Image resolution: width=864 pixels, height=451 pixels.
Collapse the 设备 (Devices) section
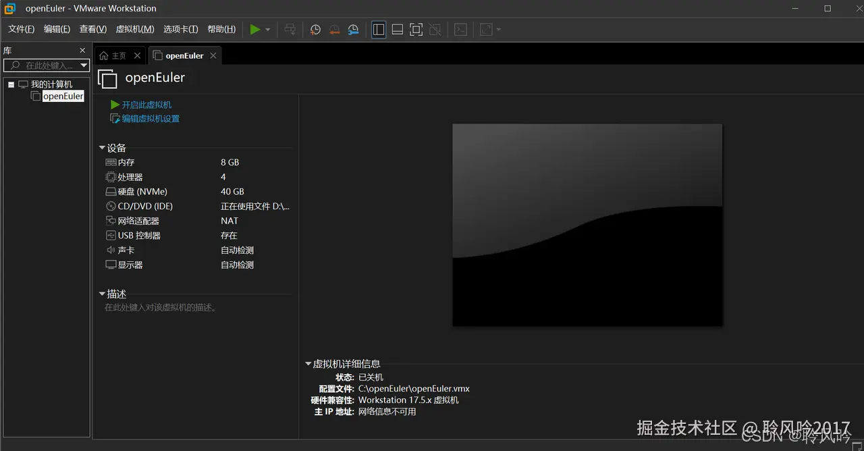point(103,147)
